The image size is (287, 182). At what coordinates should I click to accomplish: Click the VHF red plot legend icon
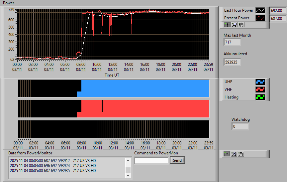(260, 90)
